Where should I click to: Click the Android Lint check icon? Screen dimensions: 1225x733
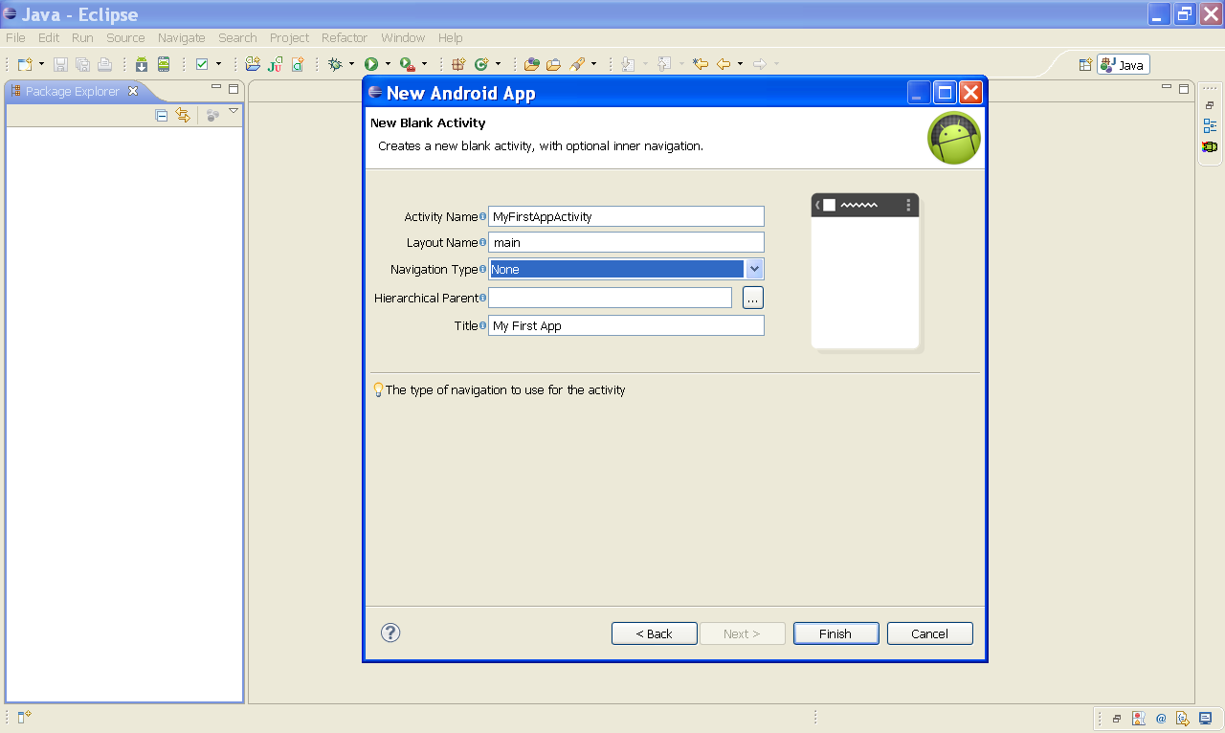point(202,64)
